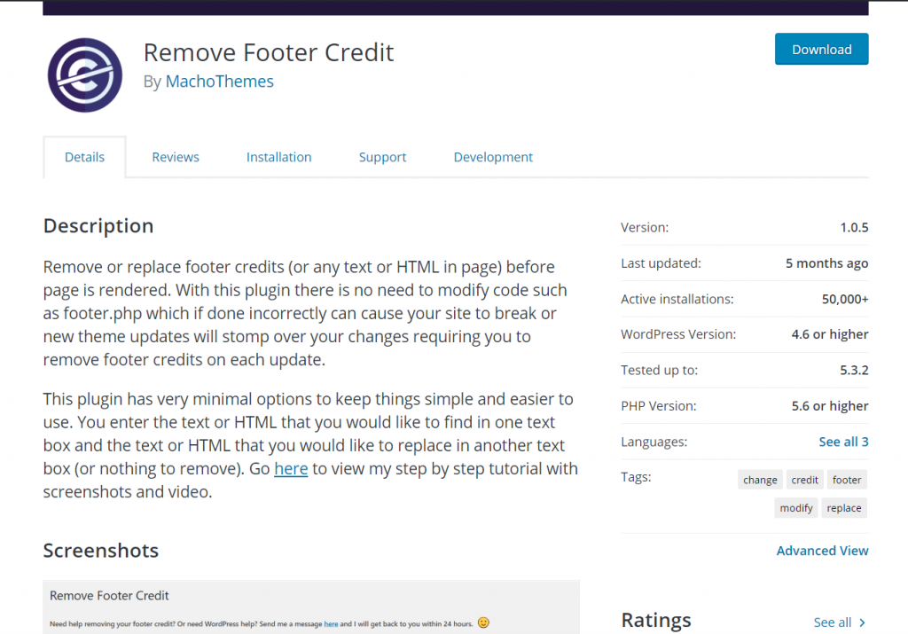This screenshot has width=908, height=634.
Task: Switch to the Reviews tab
Action: (x=176, y=157)
